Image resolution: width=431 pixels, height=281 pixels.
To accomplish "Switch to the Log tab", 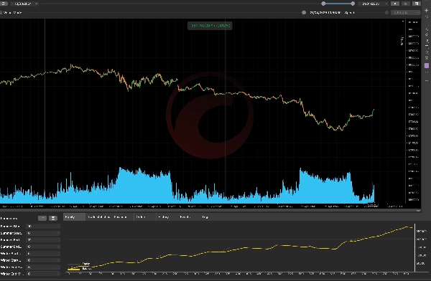I will [205, 217].
